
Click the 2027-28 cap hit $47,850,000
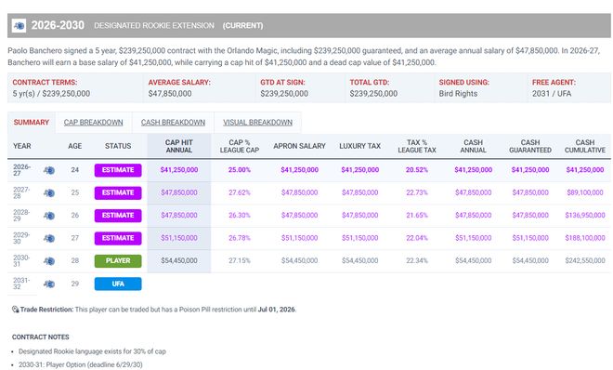point(179,192)
